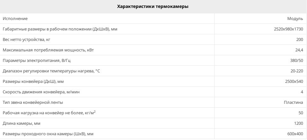Click the 1200 chamber length value

coord(298,123)
